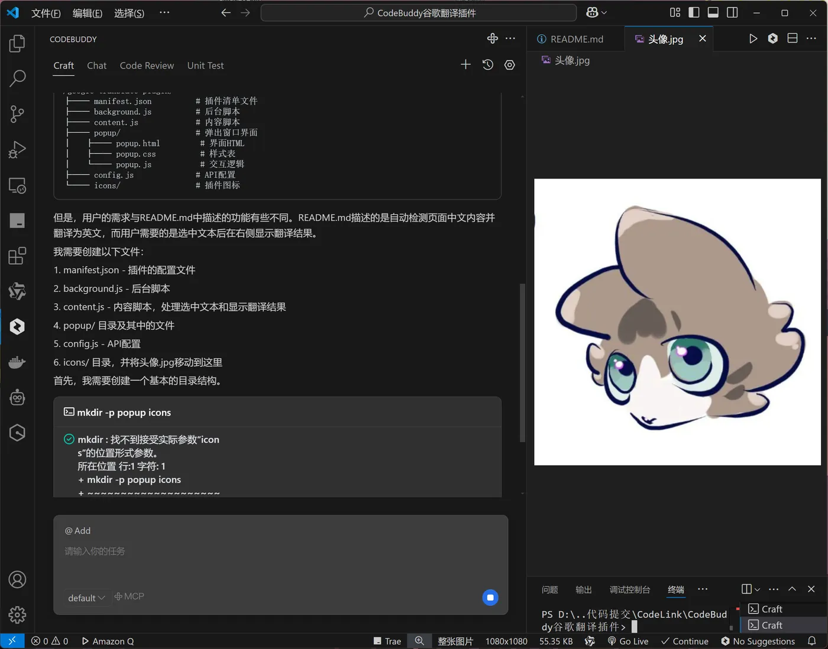
Task: Switch to the 调试控制台 panel tab
Action: [630, 590]
